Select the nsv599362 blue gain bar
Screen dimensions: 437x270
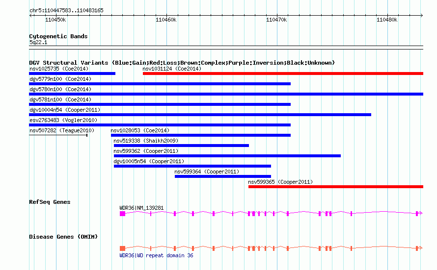(x=227, y=156)
